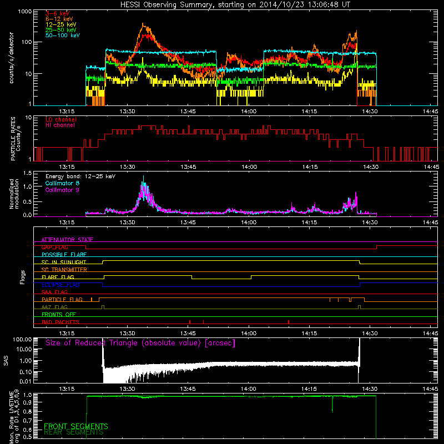
Task: Click the Size of Reduced Triangle title
Action: [140, 343]
